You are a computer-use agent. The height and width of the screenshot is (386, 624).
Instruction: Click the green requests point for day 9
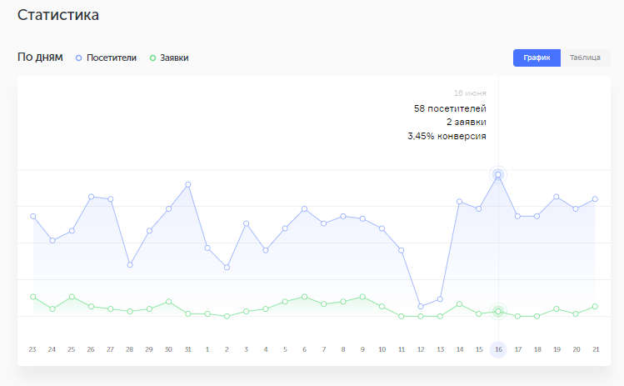pos(362,297)
